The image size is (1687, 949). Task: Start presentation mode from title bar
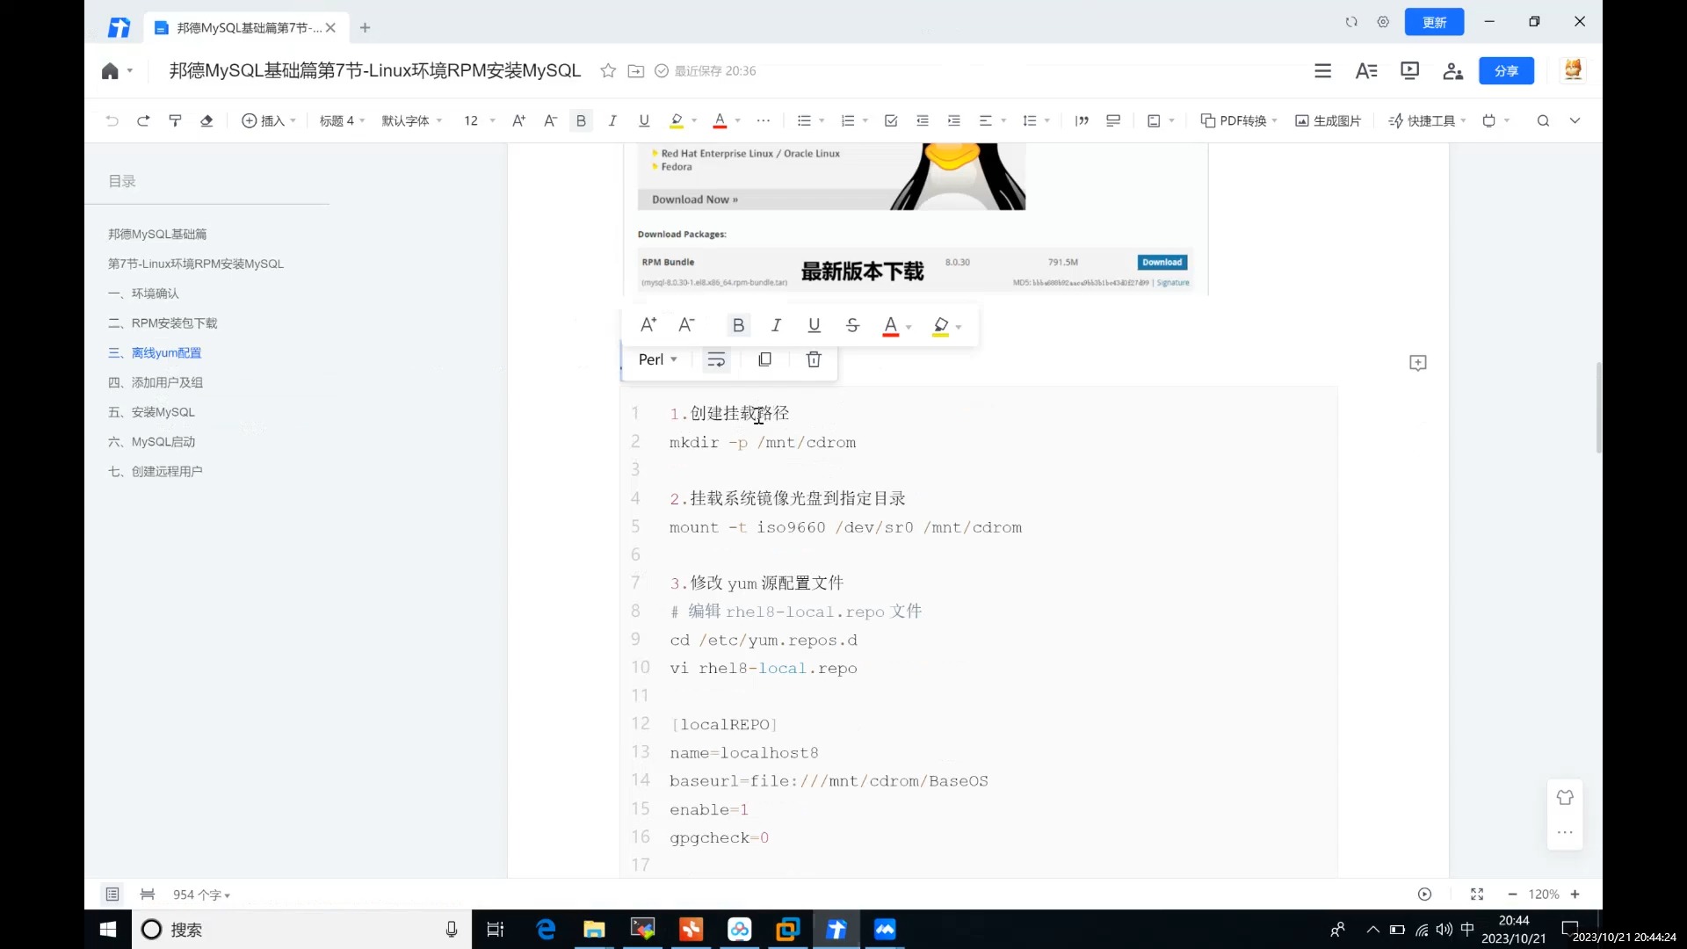tap(1409, 70)
